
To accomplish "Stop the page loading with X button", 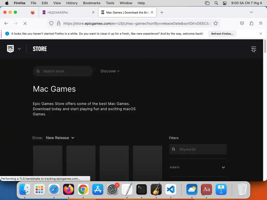I will 25,23.
